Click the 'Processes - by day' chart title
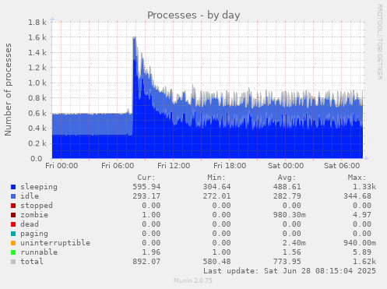387x289 pixels. click(194, 16)
